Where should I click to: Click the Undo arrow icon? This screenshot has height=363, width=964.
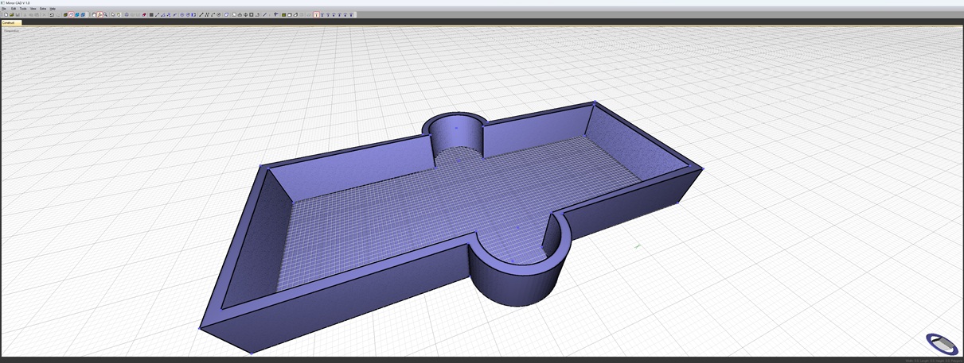[x=52, y=15]
